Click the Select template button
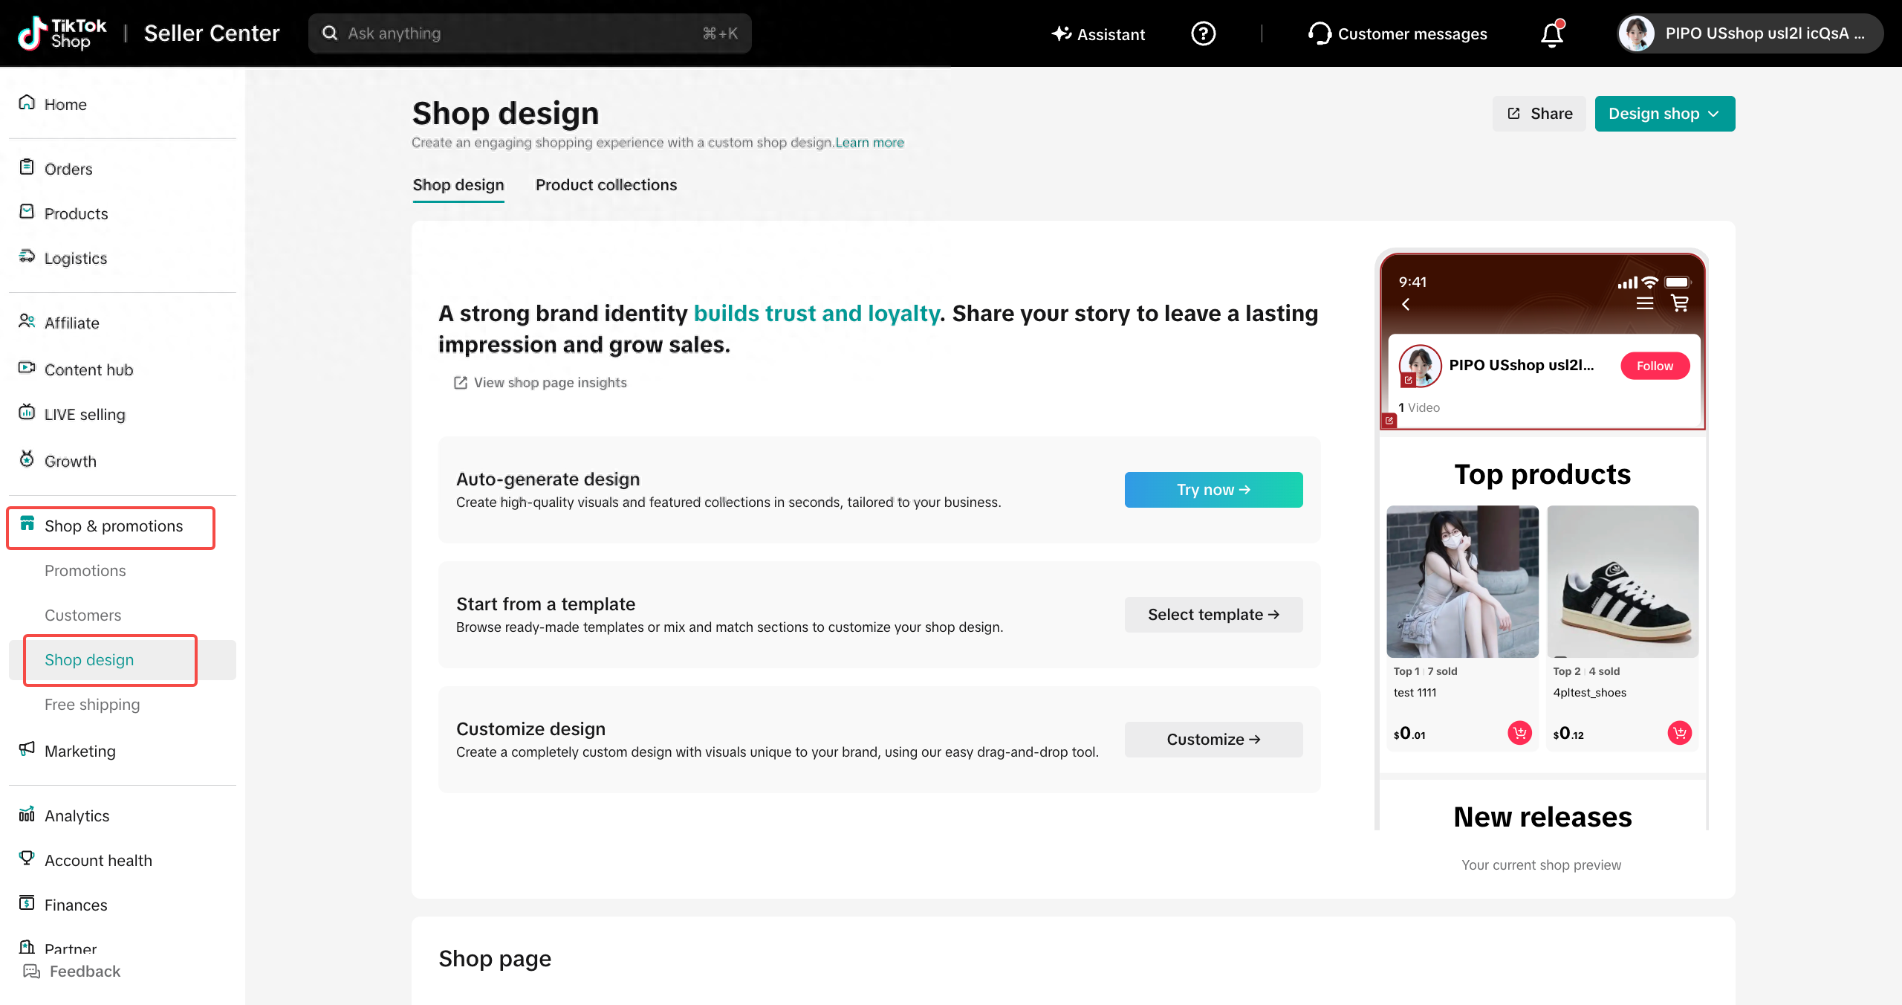Image resolution: width=1902 pixels, height=1005 pixels. [1213, 615]
